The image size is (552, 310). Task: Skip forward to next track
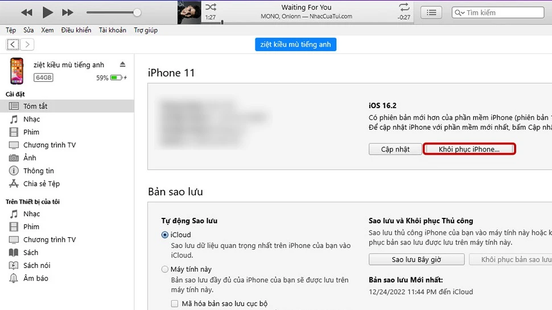[x=68, y=13]
